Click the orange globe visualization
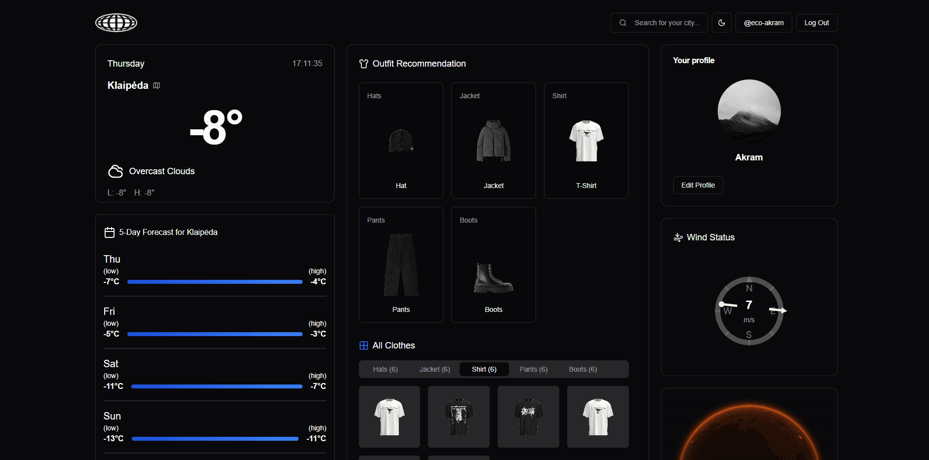929x460 pixels. pyautogui.click(x=749, y=432)
